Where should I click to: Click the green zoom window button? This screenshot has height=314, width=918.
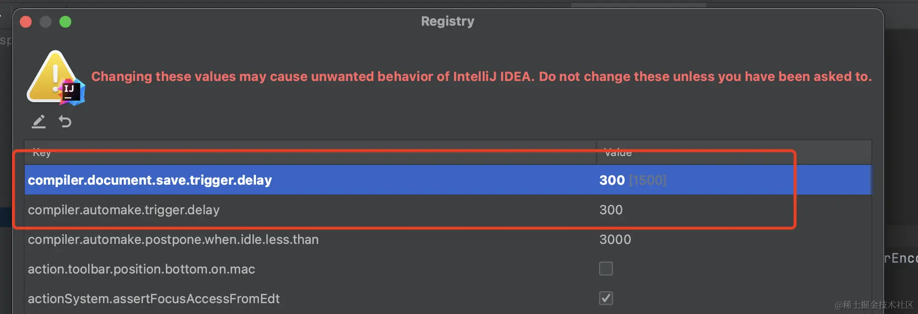65,22
